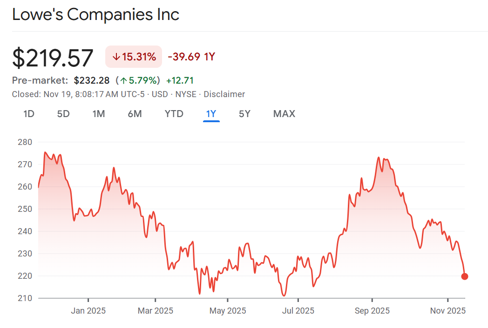Click the red endpoint dot on chart
This screenshot has width=488, height=328.
[464, 276]
